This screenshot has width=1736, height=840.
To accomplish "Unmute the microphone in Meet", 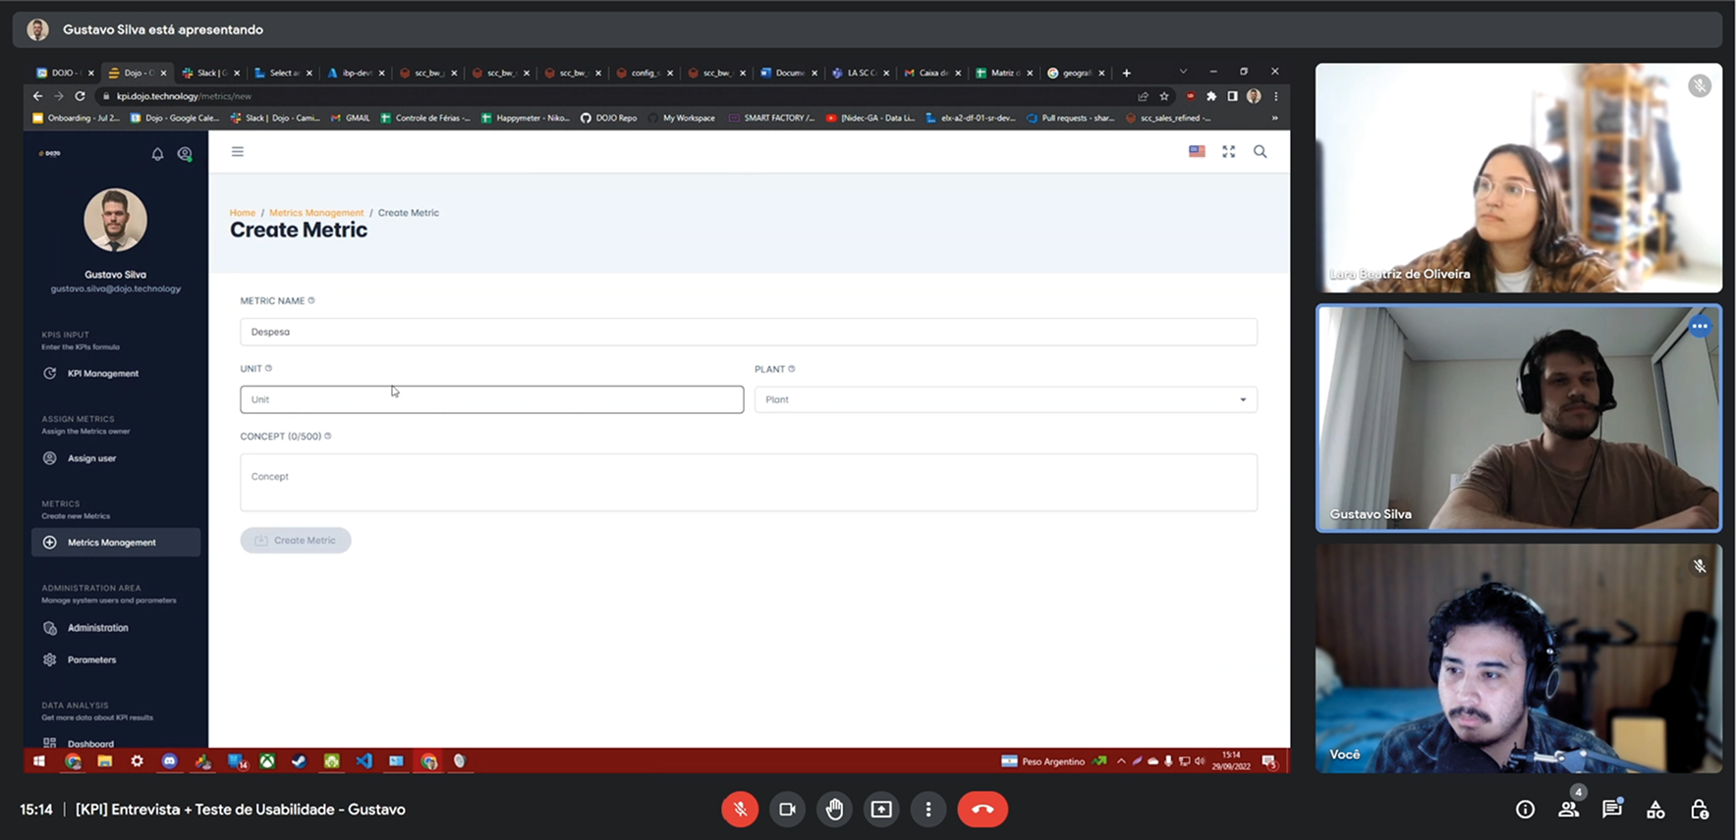I will [740, 809].
